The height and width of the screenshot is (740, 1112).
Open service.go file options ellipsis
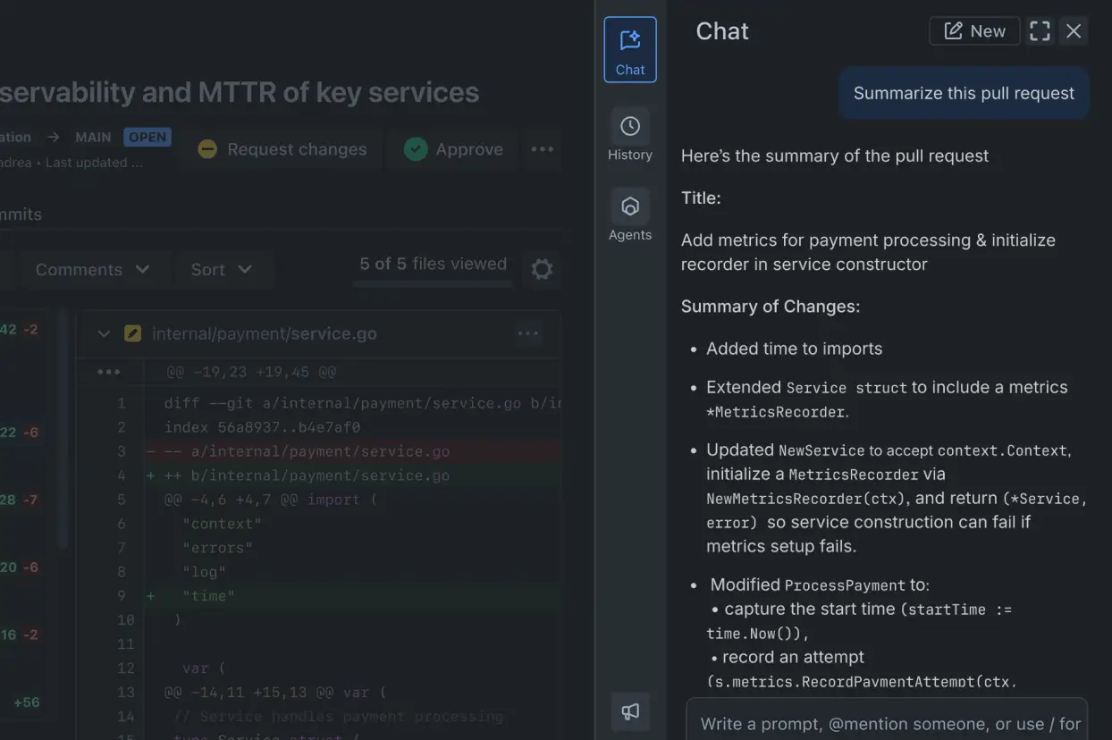pos(527,333)
